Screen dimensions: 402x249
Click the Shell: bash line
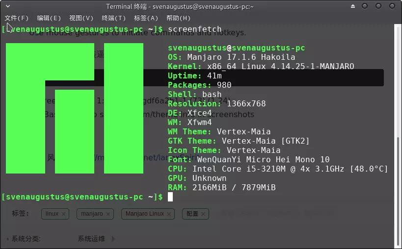(x=194, y=94)
